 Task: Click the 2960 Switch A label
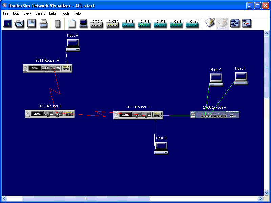pos(214,107)
